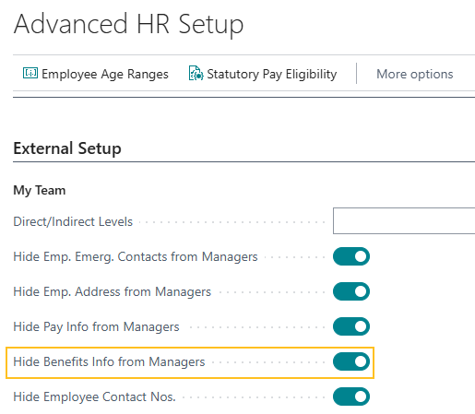Viewport: 475px width, 414px height.
Task: Click the Employee Age Ranges icon
Action: click(30, 74)
